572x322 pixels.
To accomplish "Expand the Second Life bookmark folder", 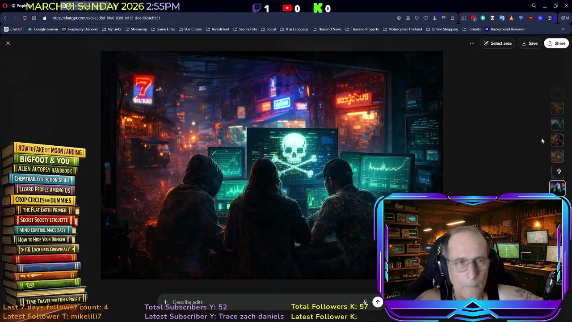I will coord(245,29).
